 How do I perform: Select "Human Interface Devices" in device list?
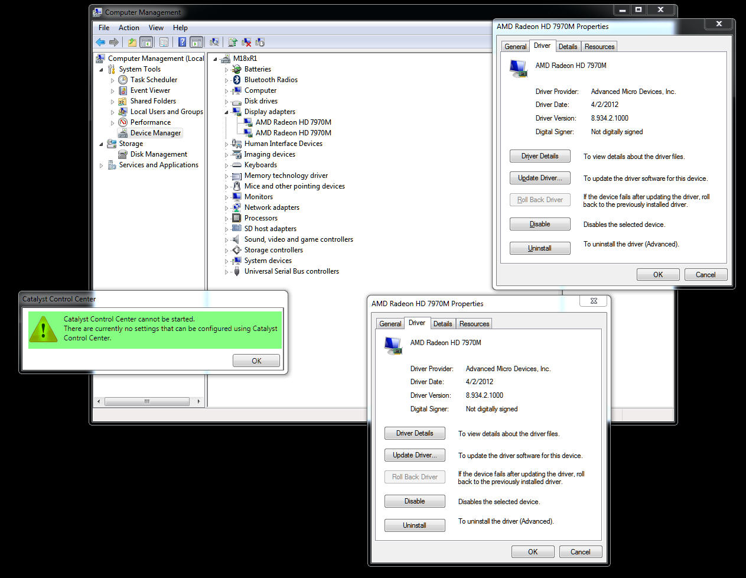click(284, 144)
